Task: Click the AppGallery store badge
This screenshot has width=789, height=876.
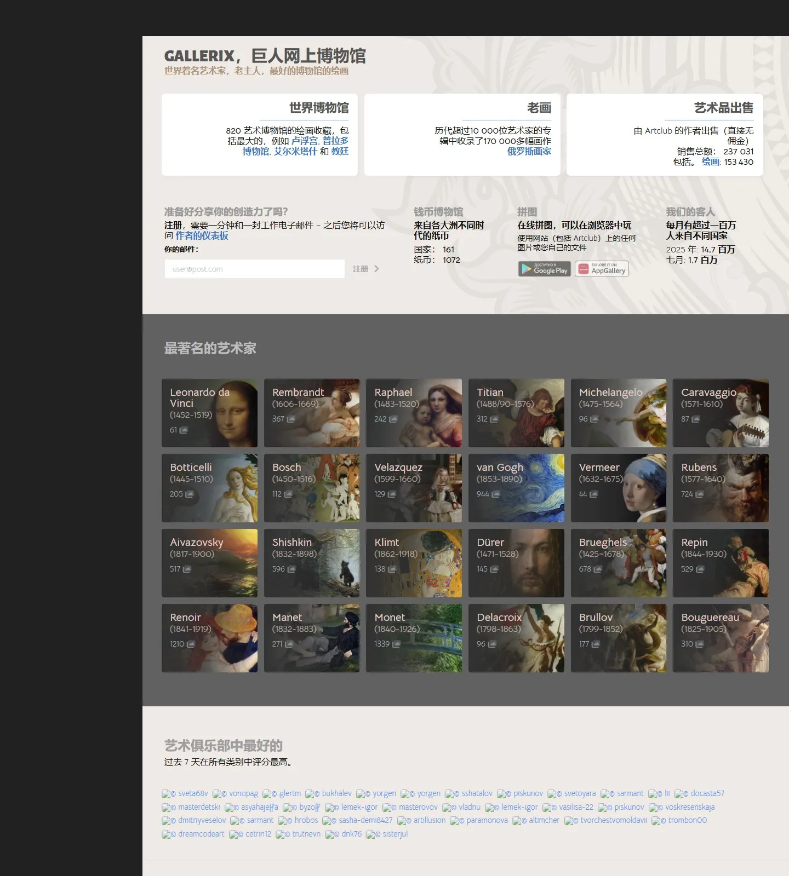Action: [602, 269]
